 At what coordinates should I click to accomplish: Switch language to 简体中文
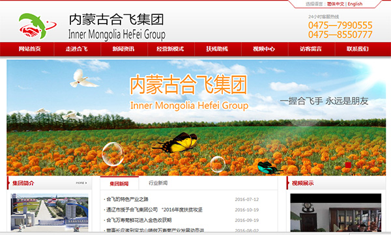[336, 4]
